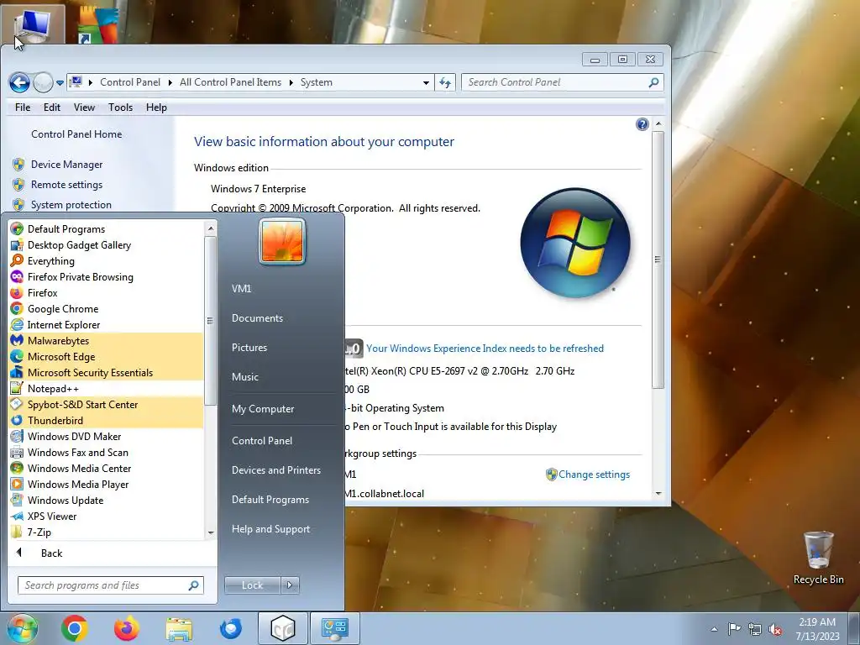
Task: Open the File menu
Action: pyautogui.click(x=23, y=107)
